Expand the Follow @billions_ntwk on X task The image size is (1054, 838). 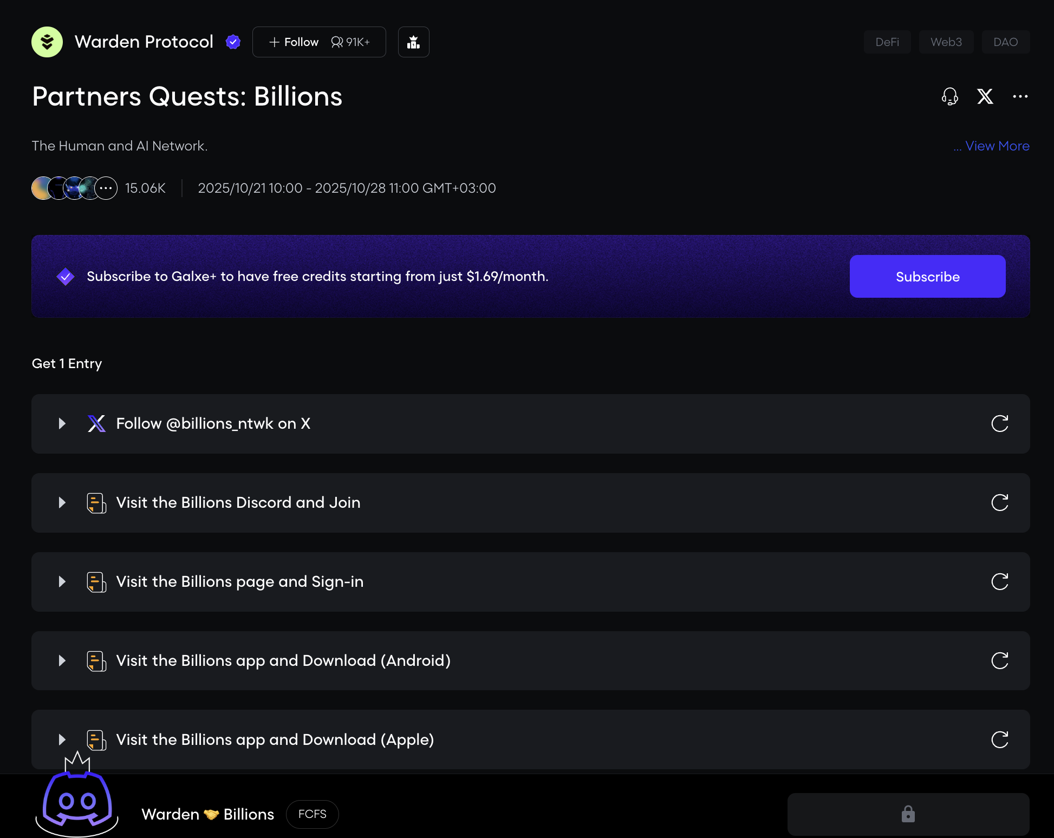coord(62,423)
